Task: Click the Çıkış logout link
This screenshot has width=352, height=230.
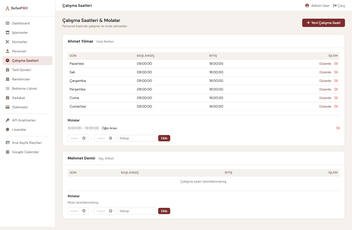Action: 339,6
